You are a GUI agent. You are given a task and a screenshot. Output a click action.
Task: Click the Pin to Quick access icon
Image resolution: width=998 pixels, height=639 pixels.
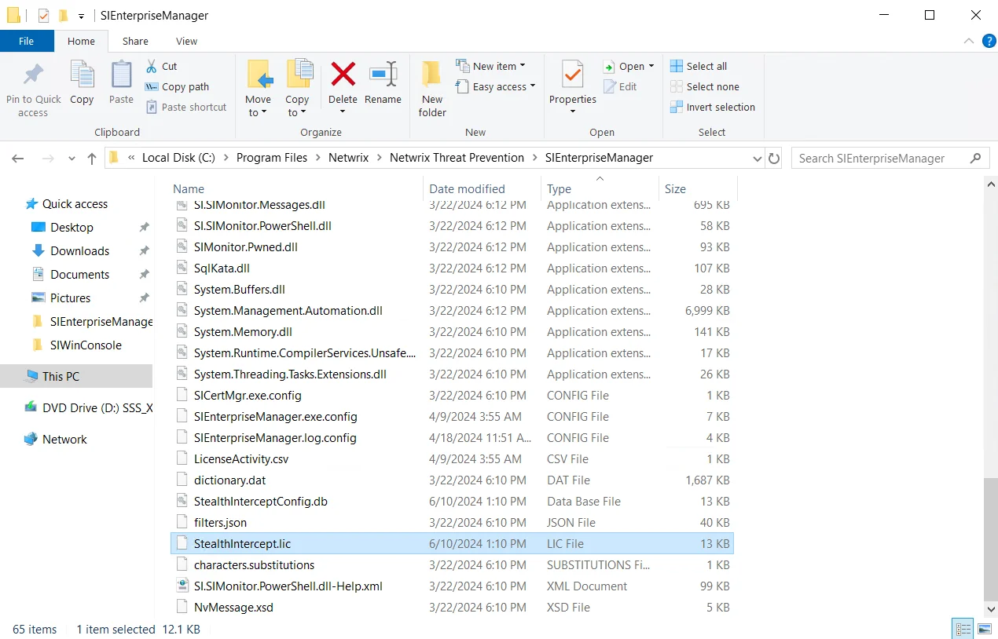(33, 74)
